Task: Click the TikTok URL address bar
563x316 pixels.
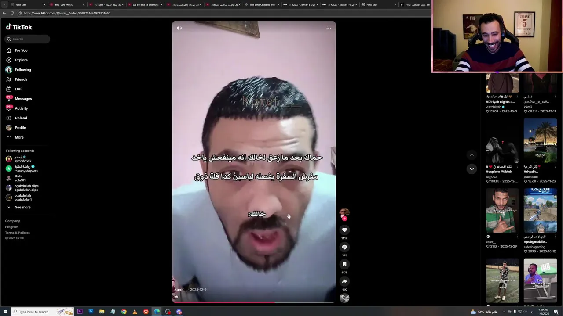Action: pos(224,13)
